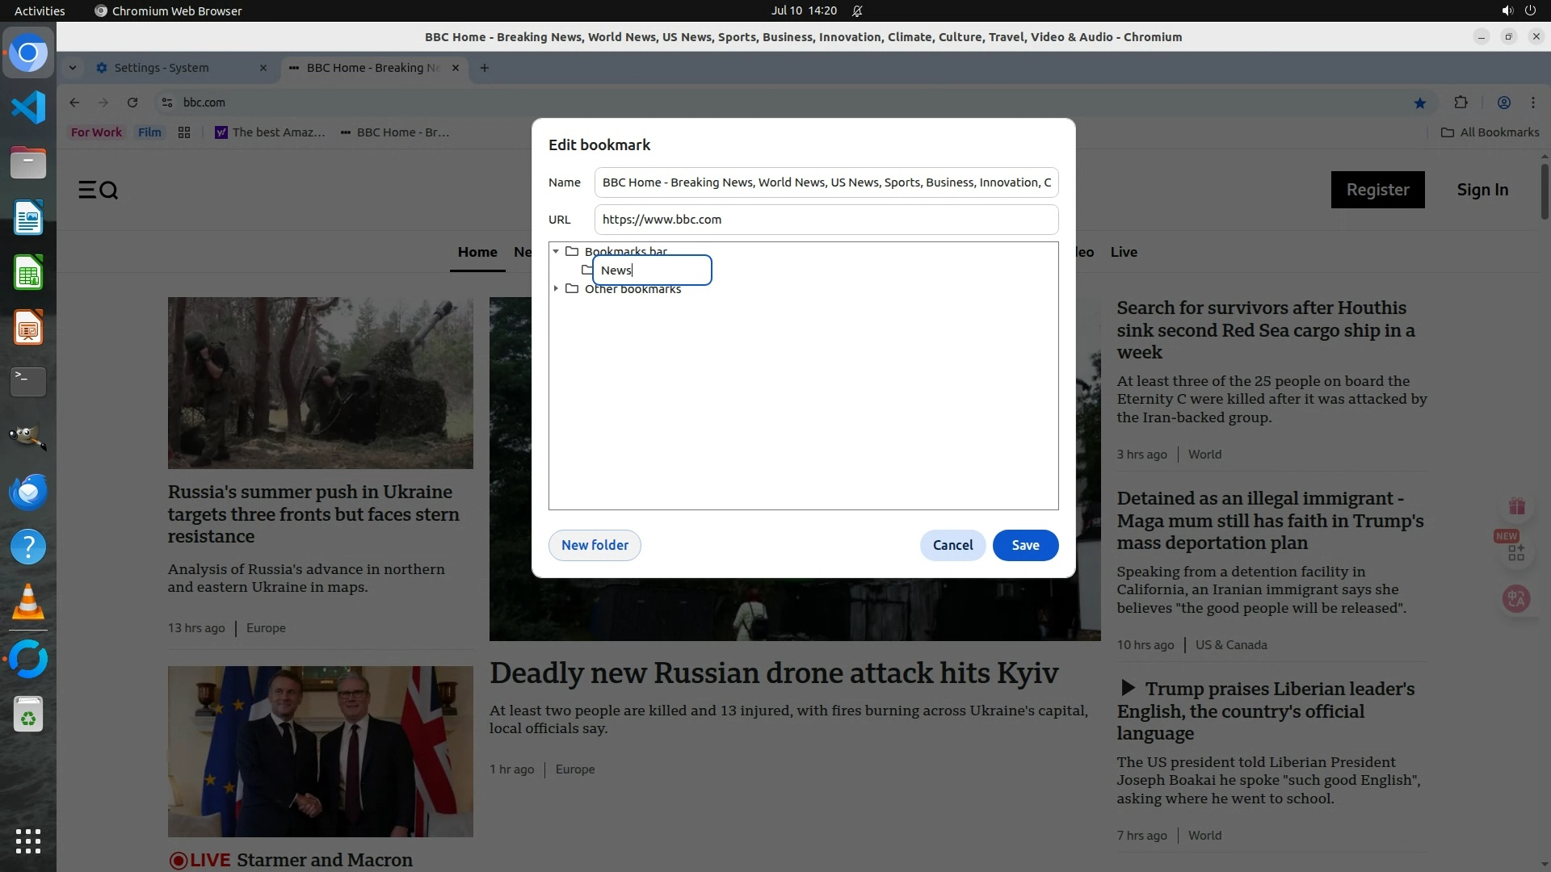The width and height of the screenshot is (1551, 872).
Task: Click the New folder button
Action: click(595, 545)
